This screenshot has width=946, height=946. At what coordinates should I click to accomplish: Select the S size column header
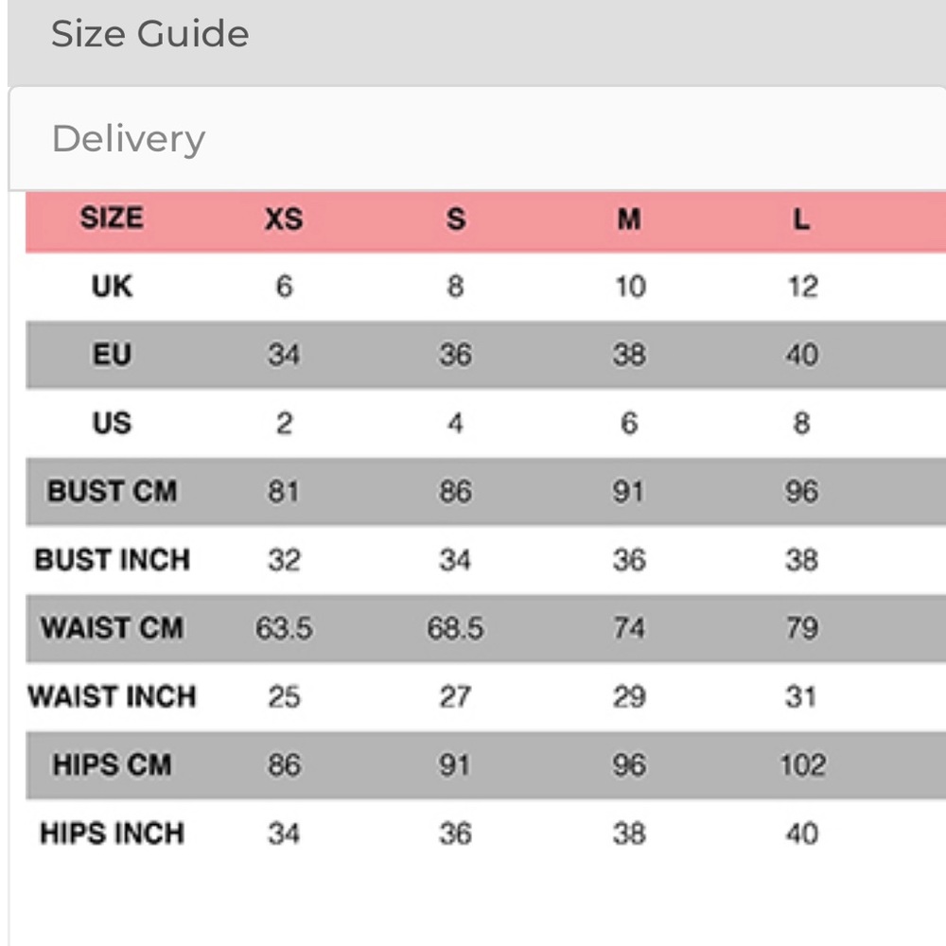pyautogui.click(x=455, y=219)
